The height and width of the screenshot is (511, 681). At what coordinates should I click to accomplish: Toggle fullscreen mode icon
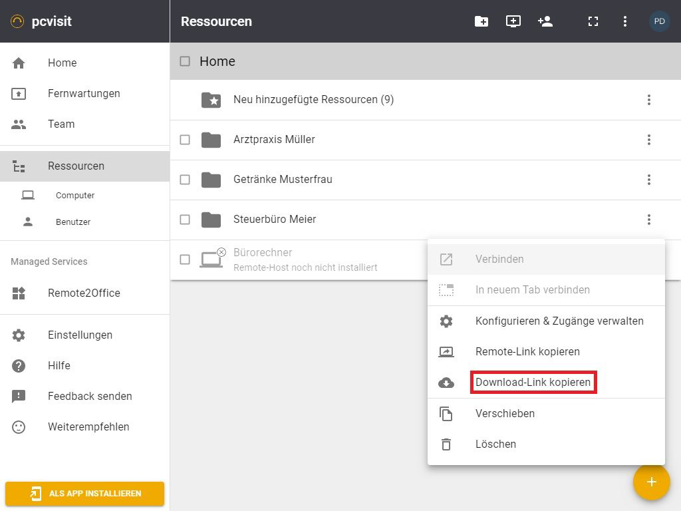(593, 21)
